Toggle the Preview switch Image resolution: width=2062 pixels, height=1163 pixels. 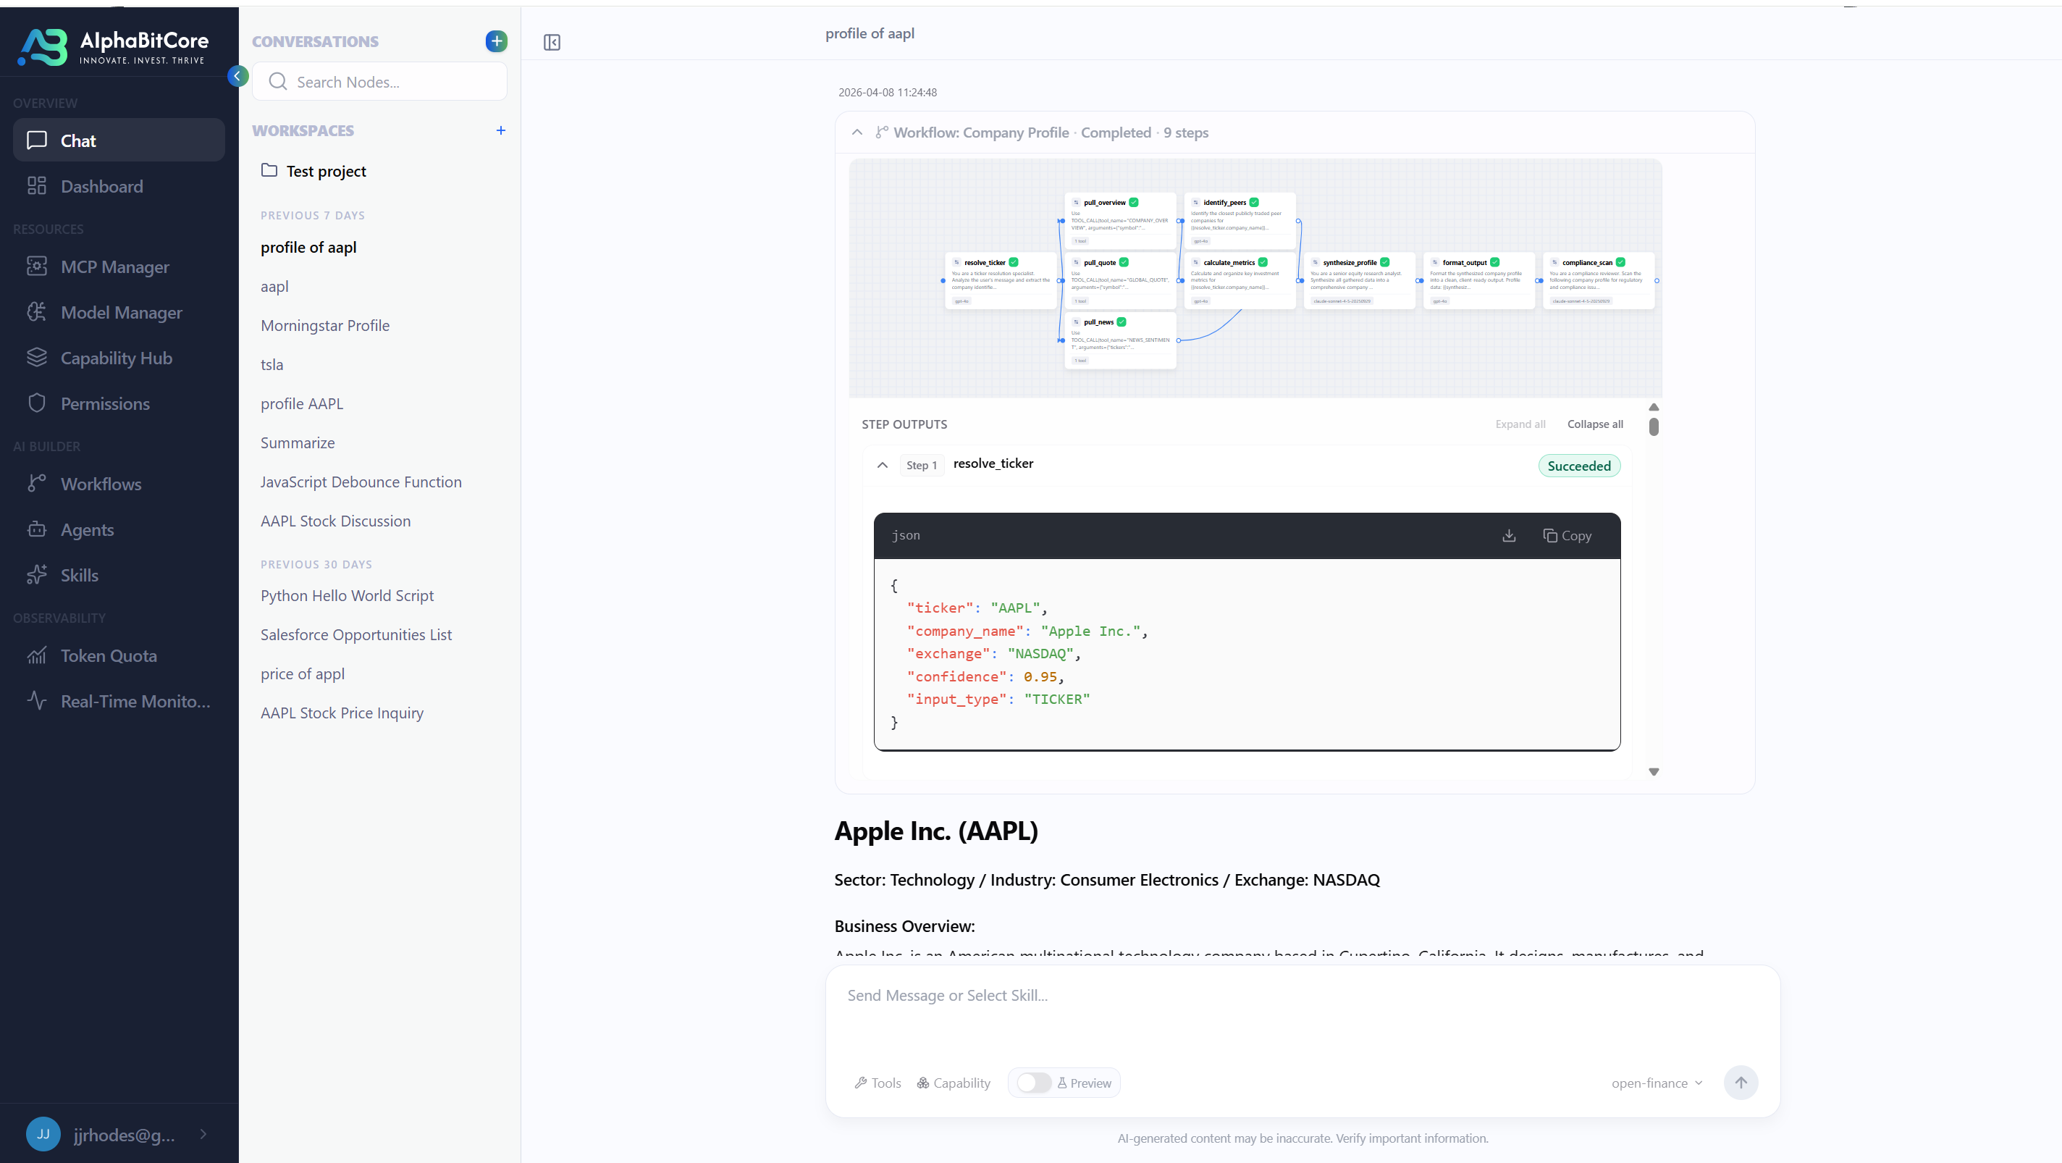[x=1033, y=1082]
